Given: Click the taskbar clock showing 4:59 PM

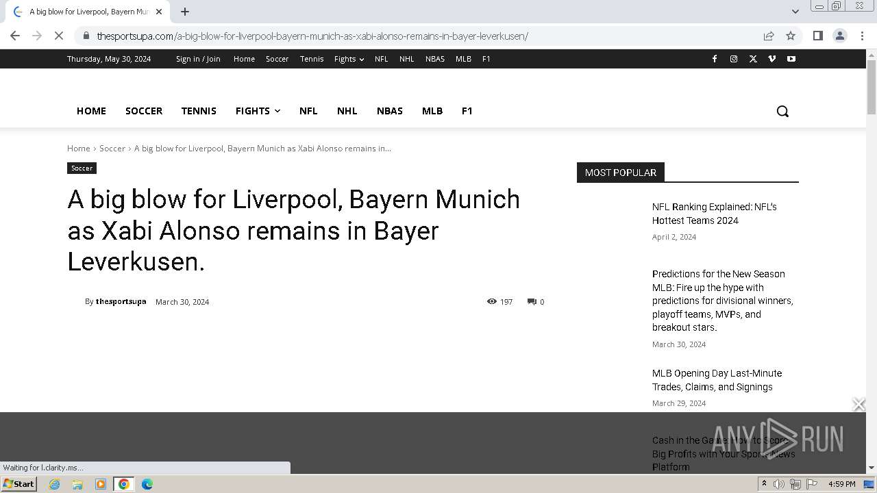Looking at the screenshot, I should click(841, 484).
